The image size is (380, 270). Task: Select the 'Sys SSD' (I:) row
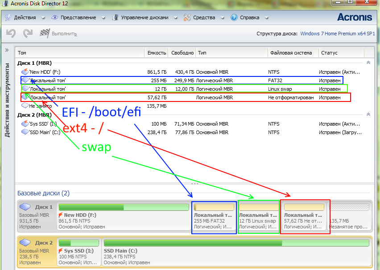click(194, 124)
